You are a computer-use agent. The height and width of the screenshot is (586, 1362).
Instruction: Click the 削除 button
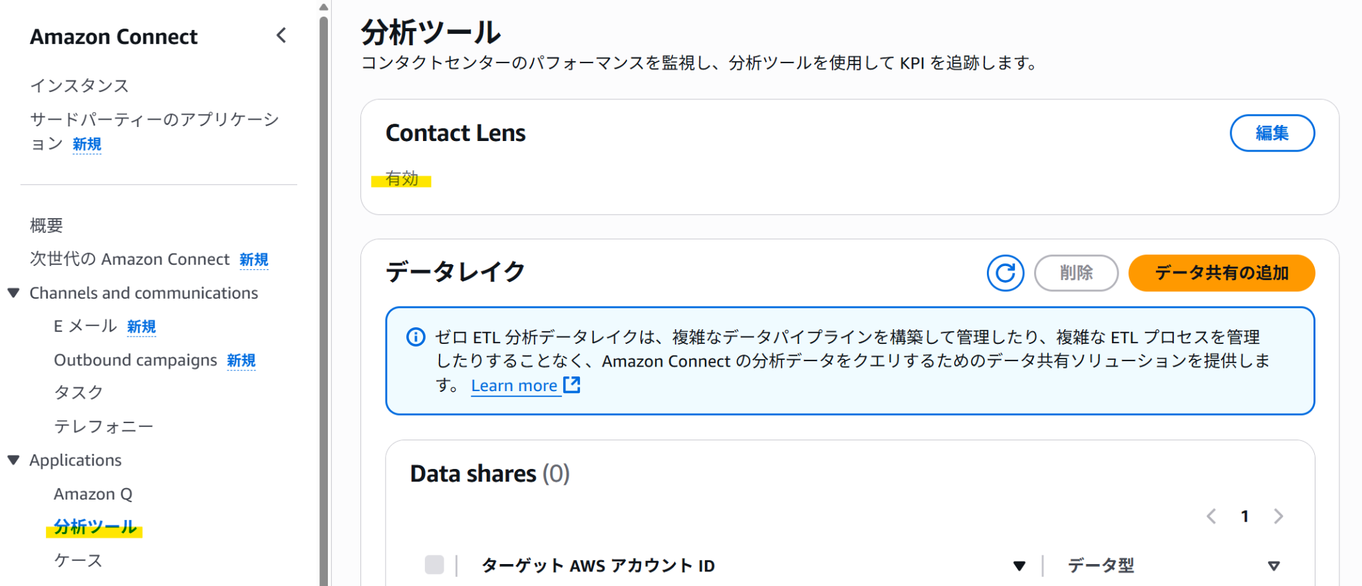[x=1075, y=273]
